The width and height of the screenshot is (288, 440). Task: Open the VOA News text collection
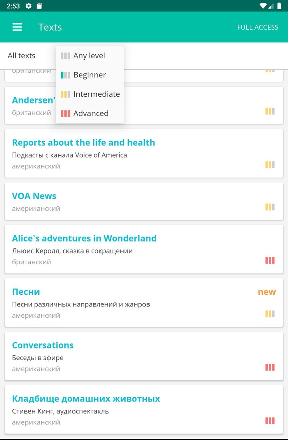tap(34, 196)
